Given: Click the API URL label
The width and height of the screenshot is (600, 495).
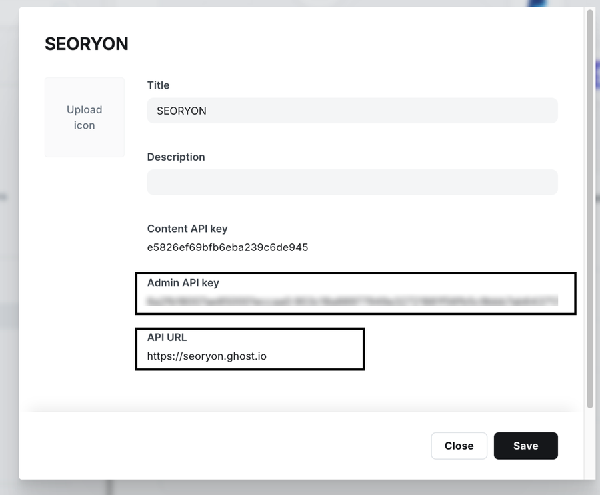Looking at the screenshot, I should tap(167, 337).
